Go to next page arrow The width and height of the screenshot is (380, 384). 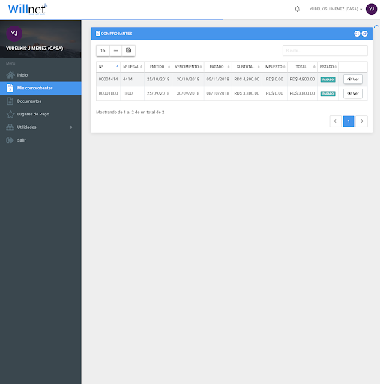click(361, 121)
